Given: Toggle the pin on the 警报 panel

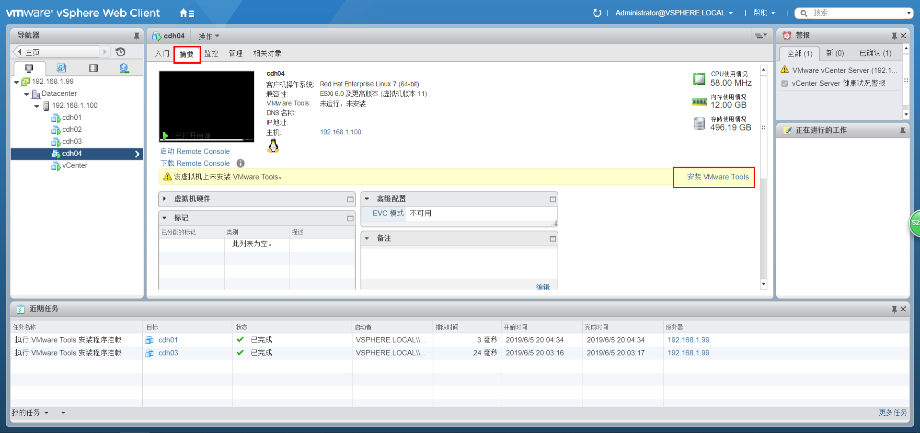Looking at the screenshot, I should click(x=894, y=35).
